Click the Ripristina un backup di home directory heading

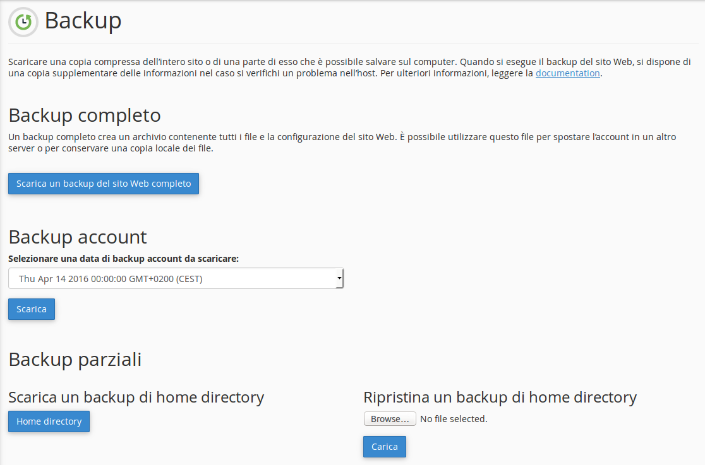pyautogui.click(x=500, y=397)
